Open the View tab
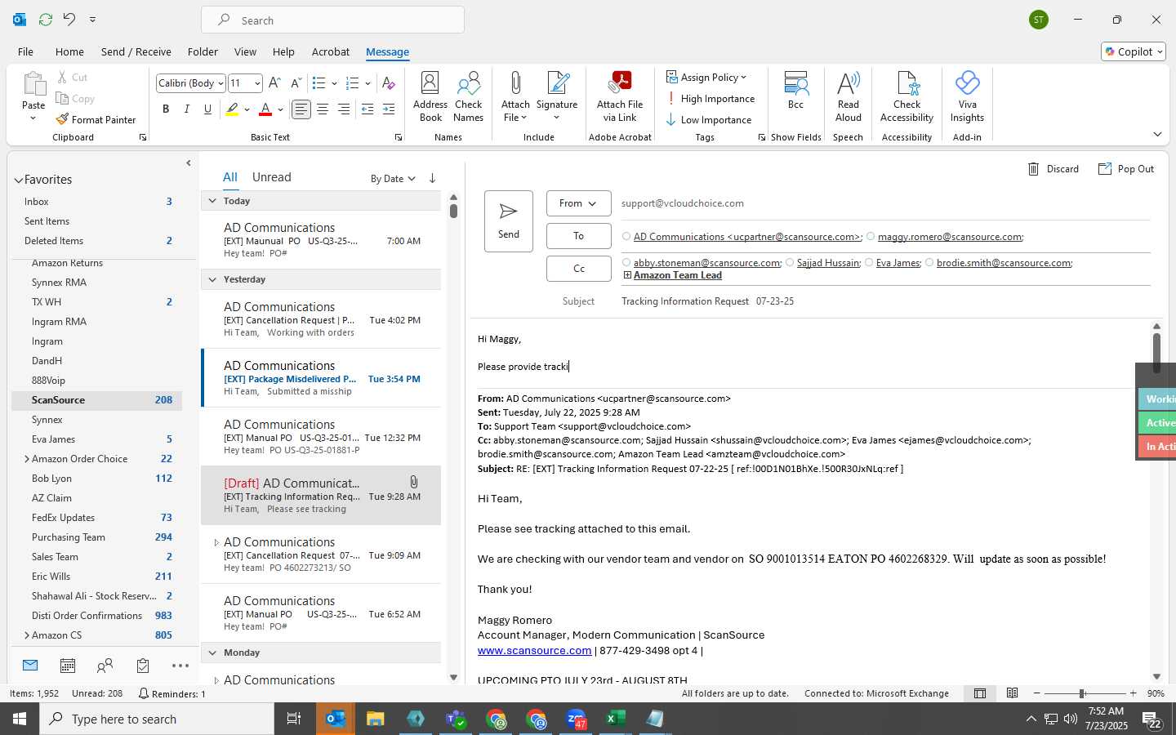The height and width of the screenshot is (735, 1176). pos(245,51)
